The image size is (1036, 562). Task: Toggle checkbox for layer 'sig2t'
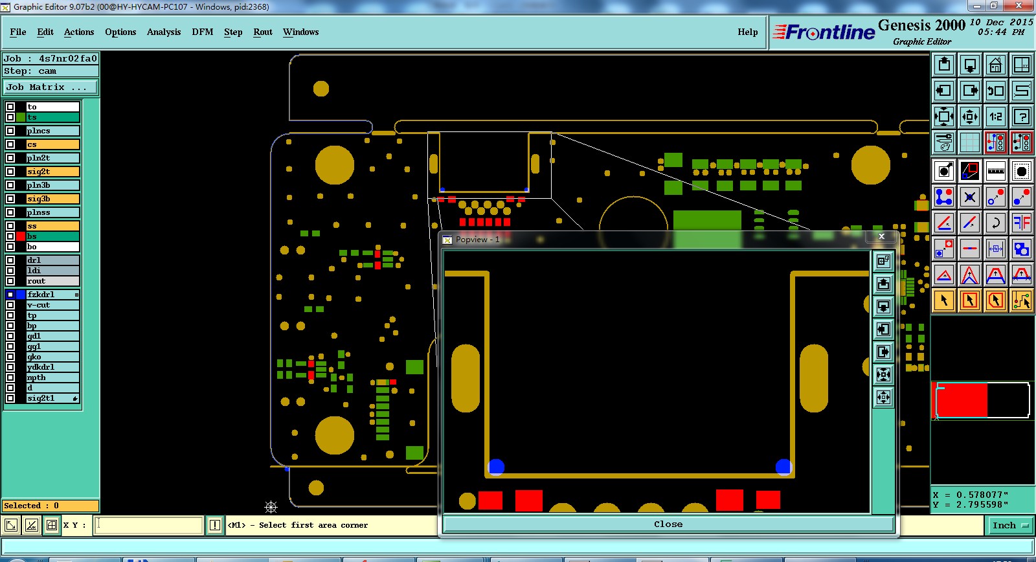point(10,172)
